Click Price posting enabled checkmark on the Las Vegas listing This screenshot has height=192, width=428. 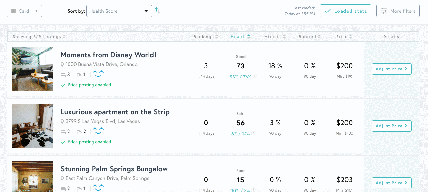click(63, 142)
